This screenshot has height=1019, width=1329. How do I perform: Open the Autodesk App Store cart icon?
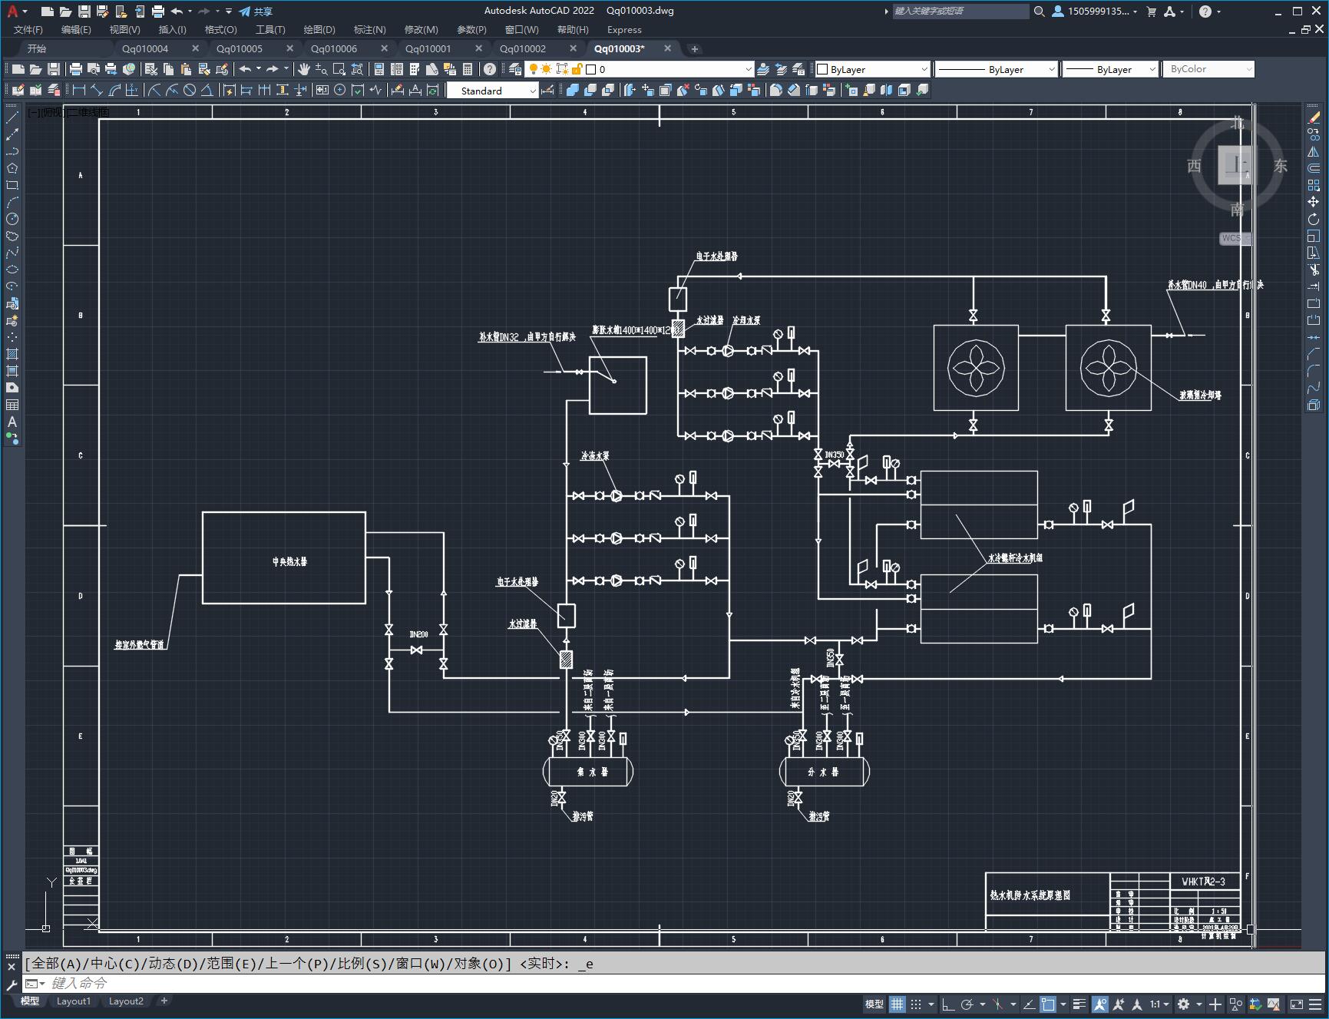coord(1151,12)
